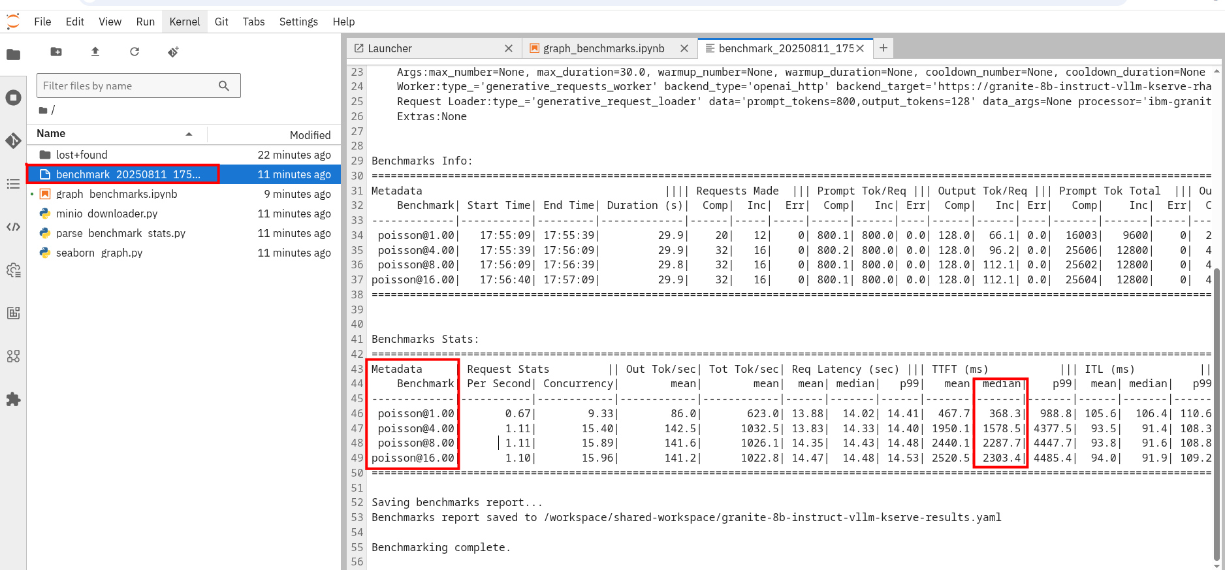Open the Kernel menu
This screenshot has height=570, width=1225.
pos(184,22)
